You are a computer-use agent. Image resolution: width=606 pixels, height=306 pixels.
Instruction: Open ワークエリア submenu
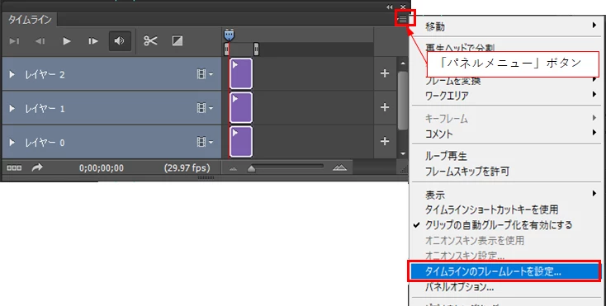506,96
